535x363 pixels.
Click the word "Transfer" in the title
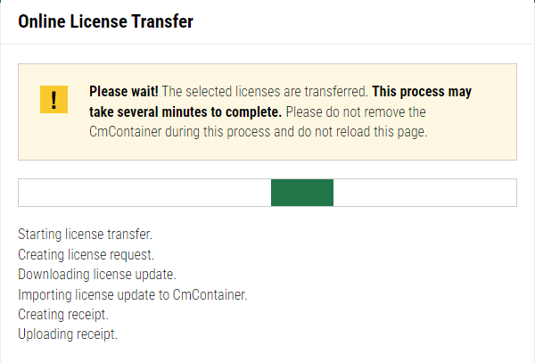[162, 21]
